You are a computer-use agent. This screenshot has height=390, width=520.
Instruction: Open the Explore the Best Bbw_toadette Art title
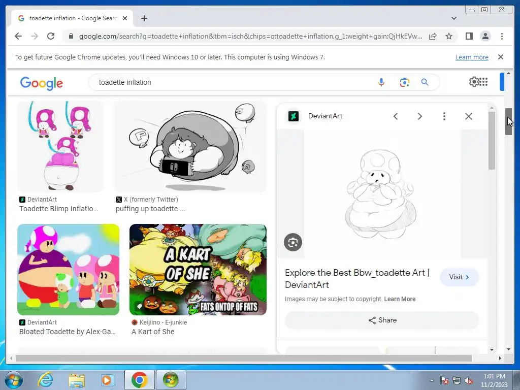click(x=357, y=279)
